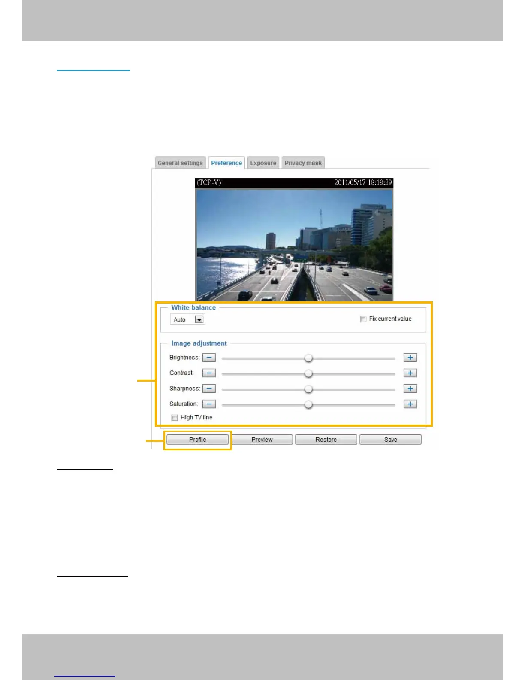525x680 pixels.
Task: Increase Sharpness with the plus button
Action: 410,389
